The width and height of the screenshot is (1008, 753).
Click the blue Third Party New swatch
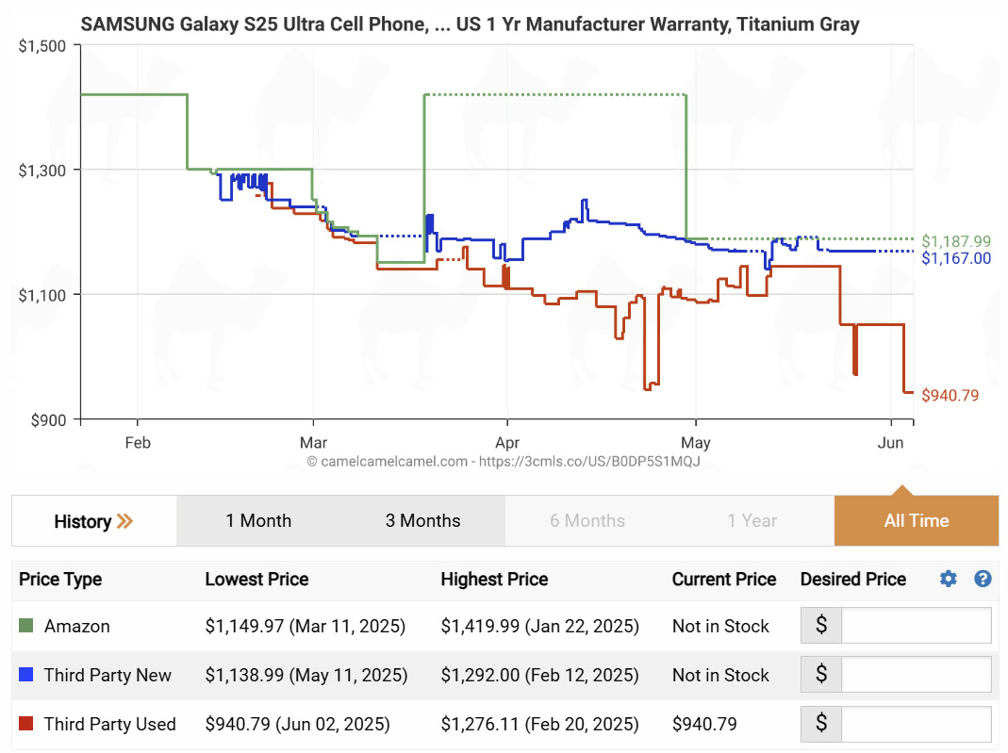click(26, 675)
